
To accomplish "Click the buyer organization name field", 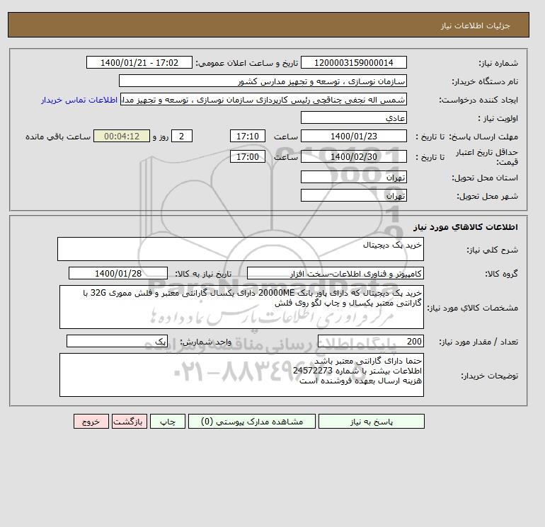I will pos(263,81).
